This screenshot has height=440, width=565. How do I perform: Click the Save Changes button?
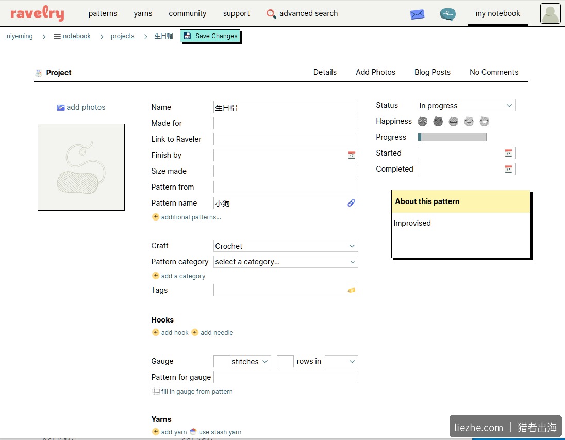click(x=210, y=36)
